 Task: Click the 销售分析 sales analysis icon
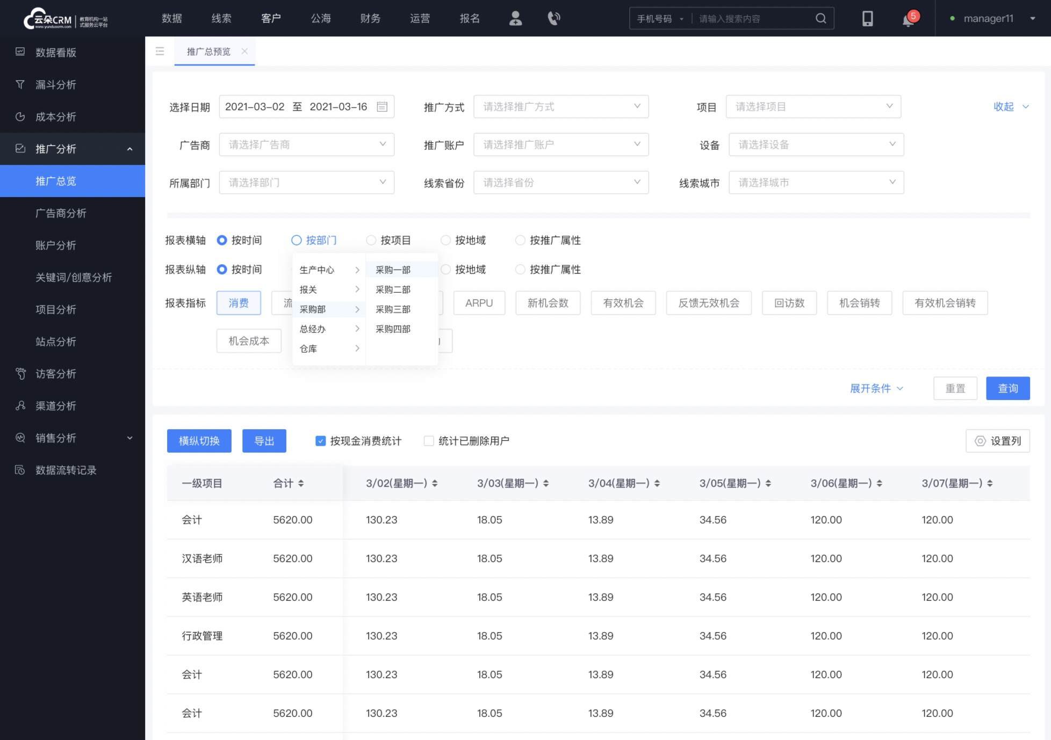21,438
